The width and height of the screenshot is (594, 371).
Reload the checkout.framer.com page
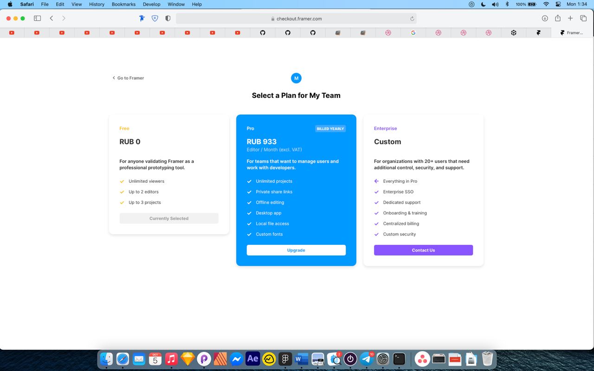[x=412, y=19]
